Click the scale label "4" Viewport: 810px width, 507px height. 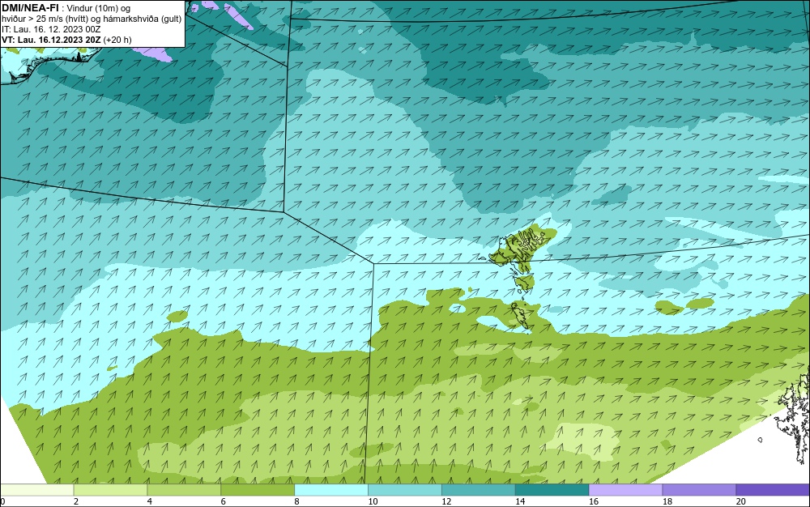click(x=150, y=501)
